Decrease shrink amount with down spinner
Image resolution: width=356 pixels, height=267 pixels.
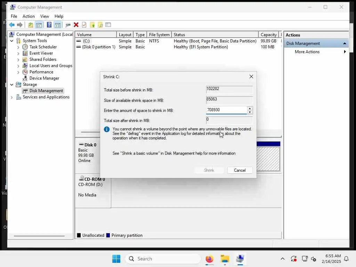tap(250, 112)
